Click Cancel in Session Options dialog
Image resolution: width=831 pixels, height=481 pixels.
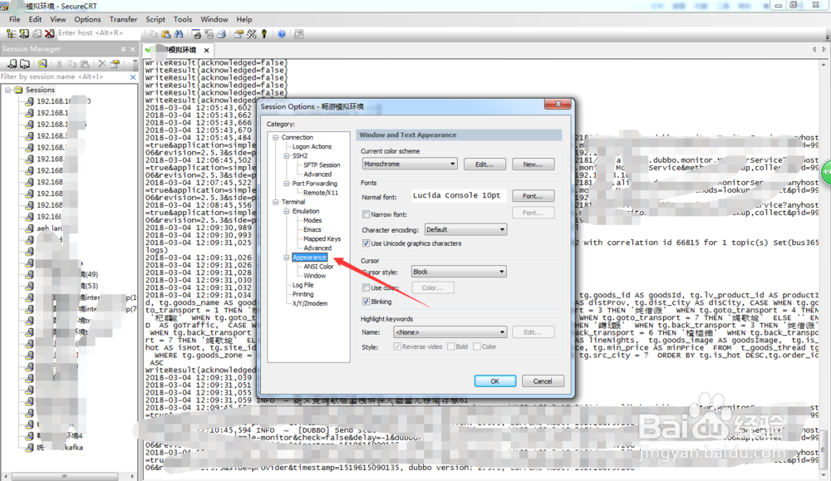click(x=543, y=380)
